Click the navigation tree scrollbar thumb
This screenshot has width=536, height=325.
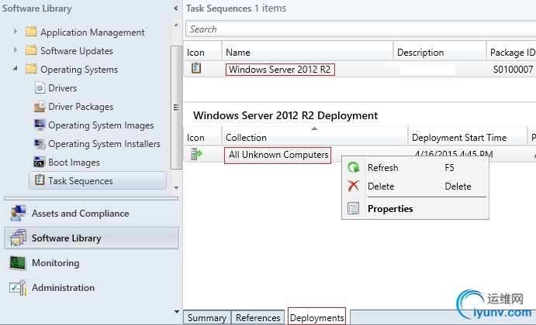[176, 107]
